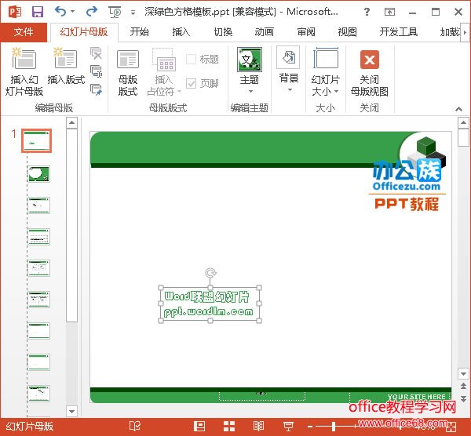Viewport: 471px width, 436px height.
Task: Open 母版版式 master layout dialog
Action: (128, 73)
